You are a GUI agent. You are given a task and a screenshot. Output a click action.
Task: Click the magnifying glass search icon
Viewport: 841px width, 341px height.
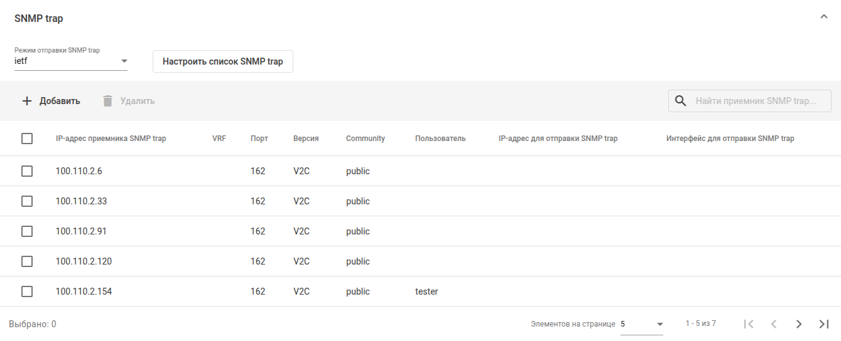point(680,101)
